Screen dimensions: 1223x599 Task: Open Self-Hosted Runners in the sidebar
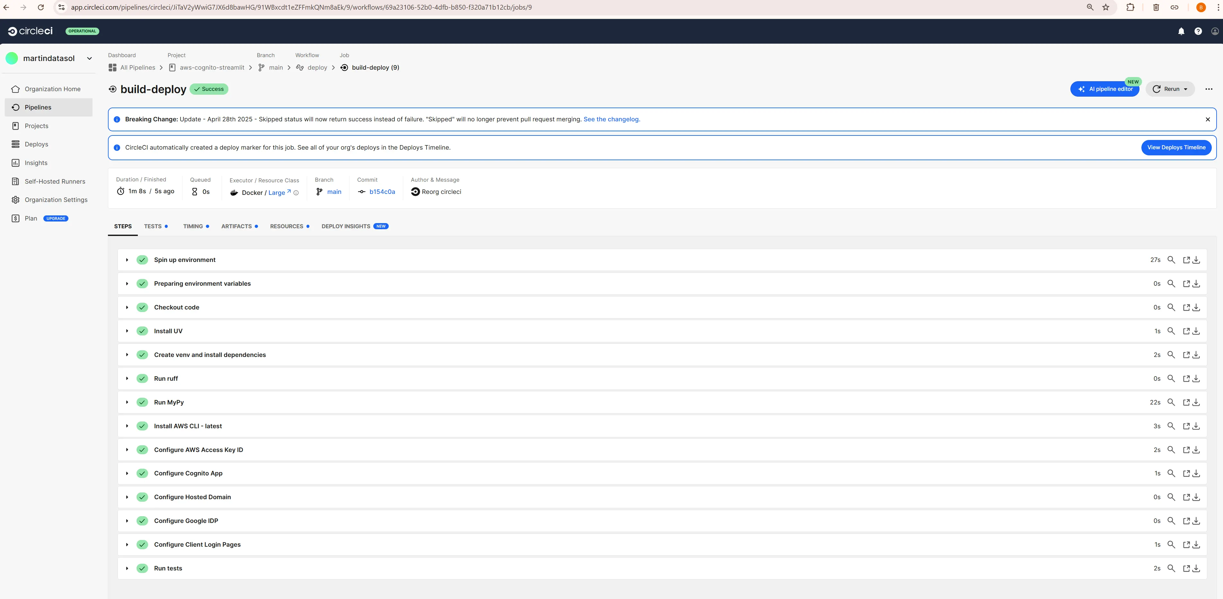pyautogui.click(x=55, y=181)
